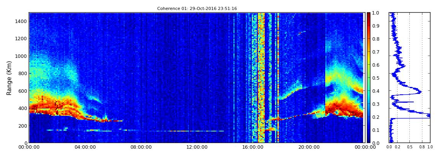Viewport: 440px width, 156px height.
Task: Click the colorbar at the 0.1 dark-blue level
Action: click(368, 130)
